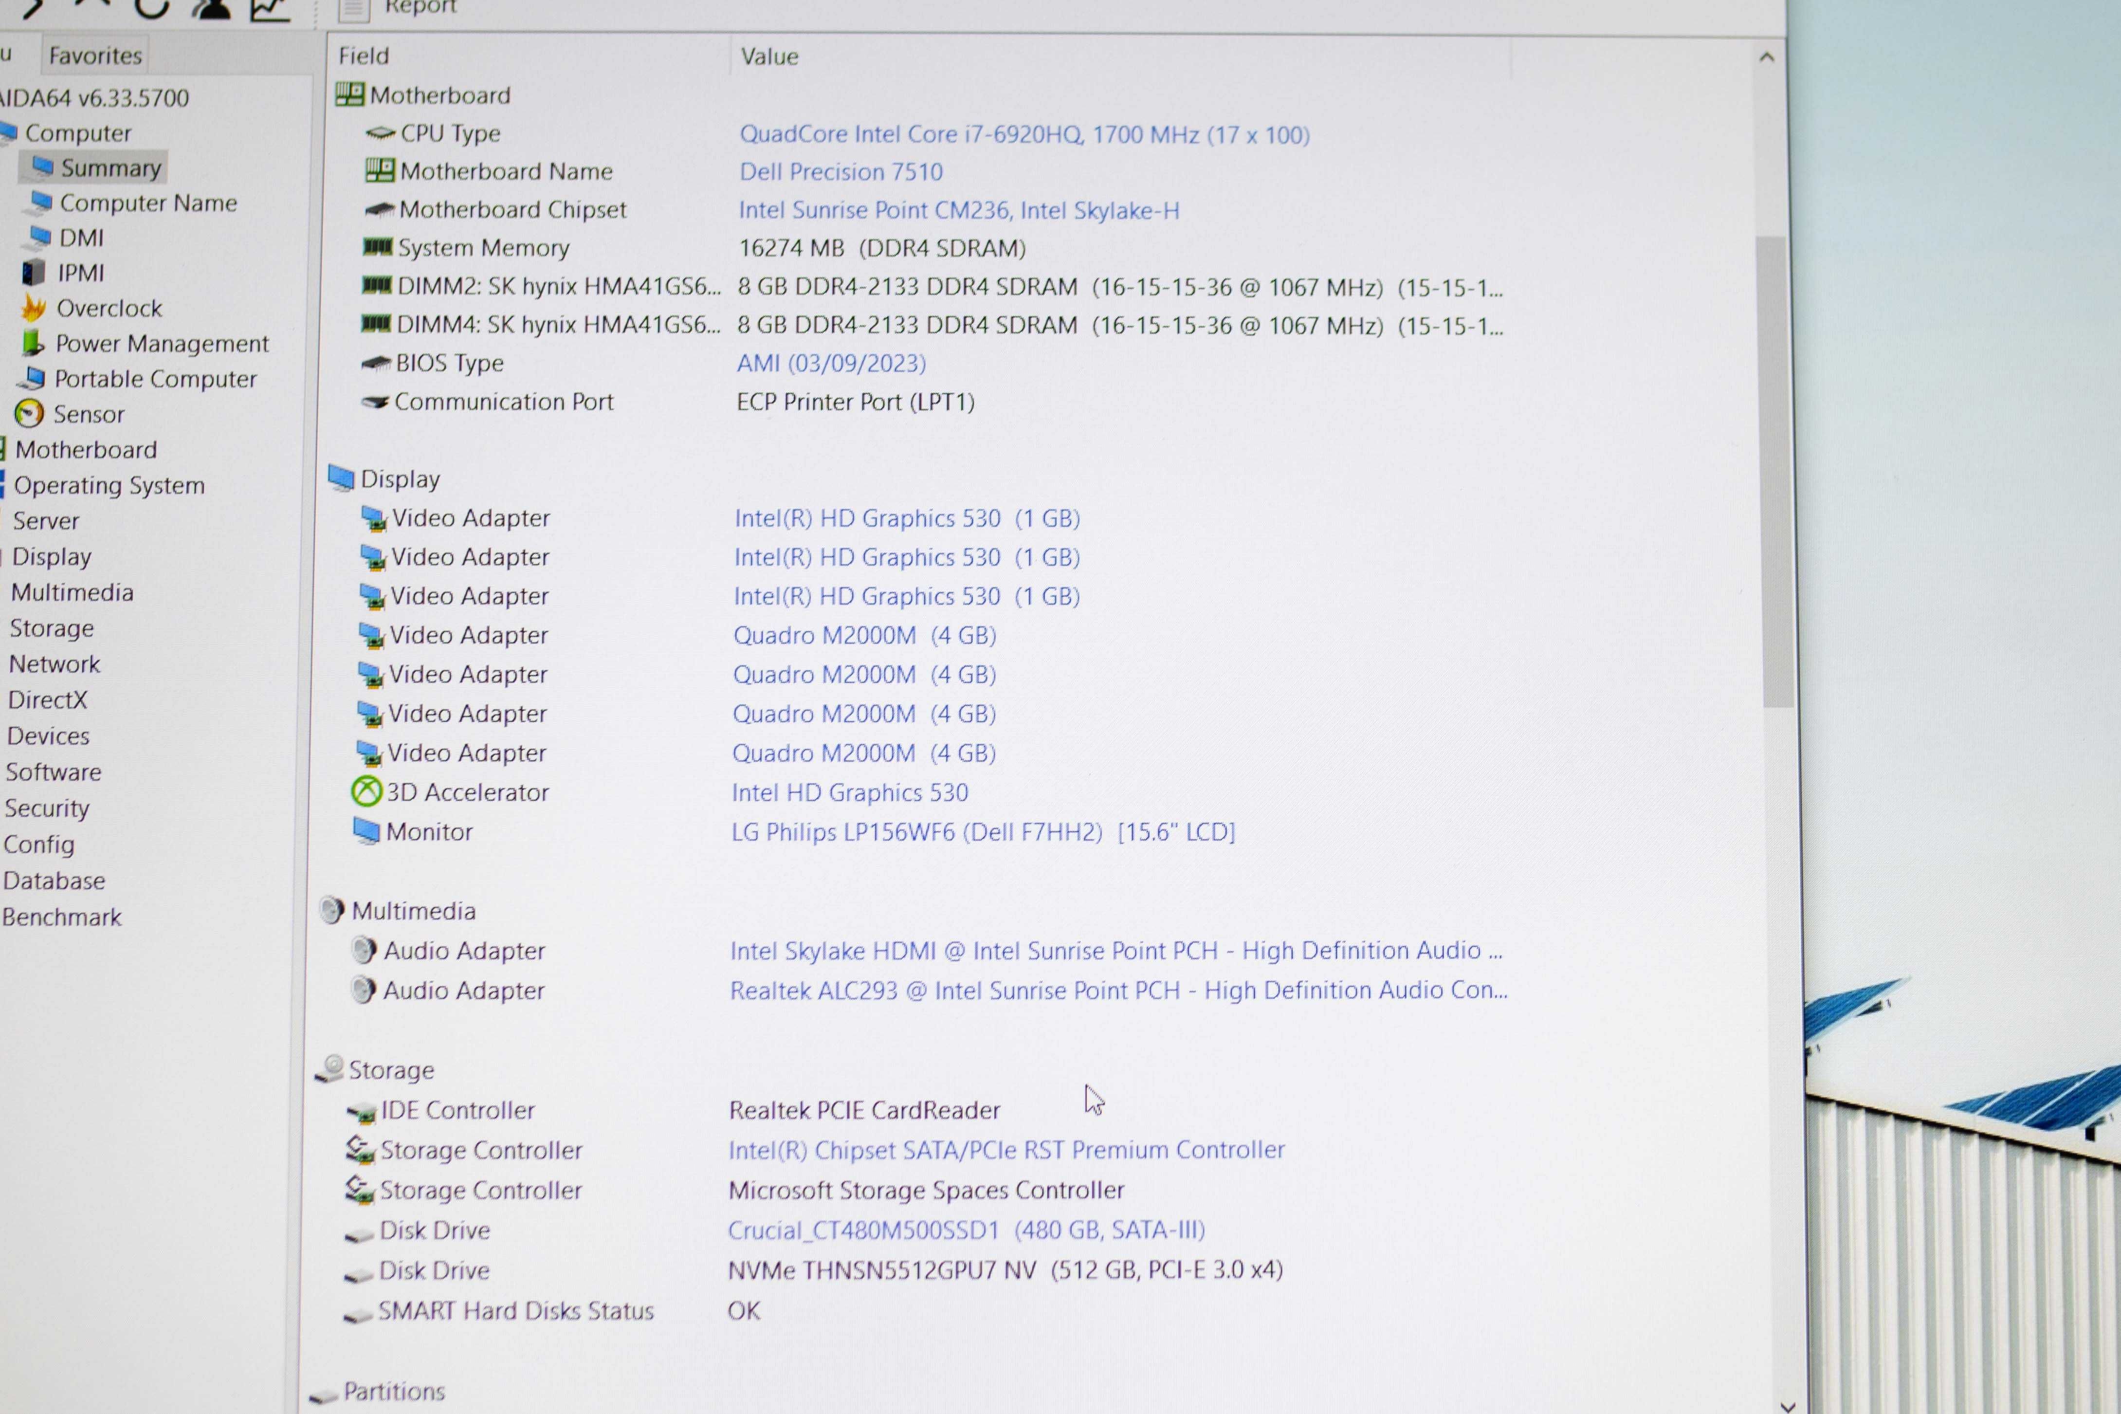Open LG Philips LP156WF6 monitor link
Viewport: 2121px width, 1414px height.
(x=984, y=831)
